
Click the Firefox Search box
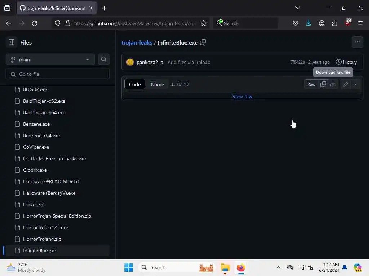[245, 23]
